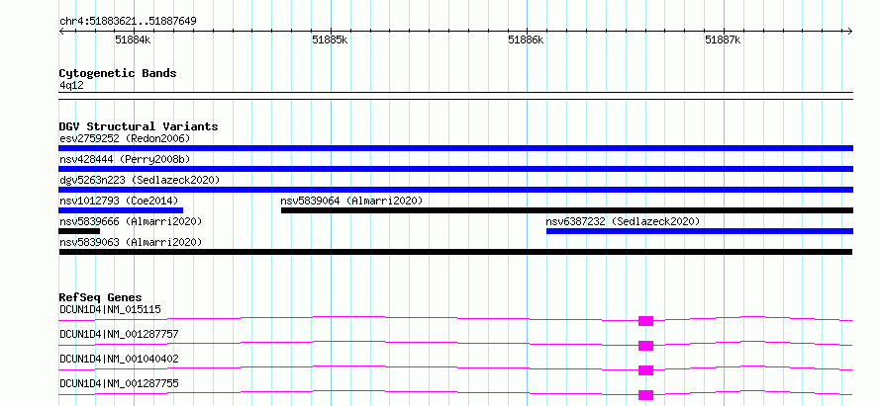Select the blue nsv6387232 variant bar

tap(700, 231)
